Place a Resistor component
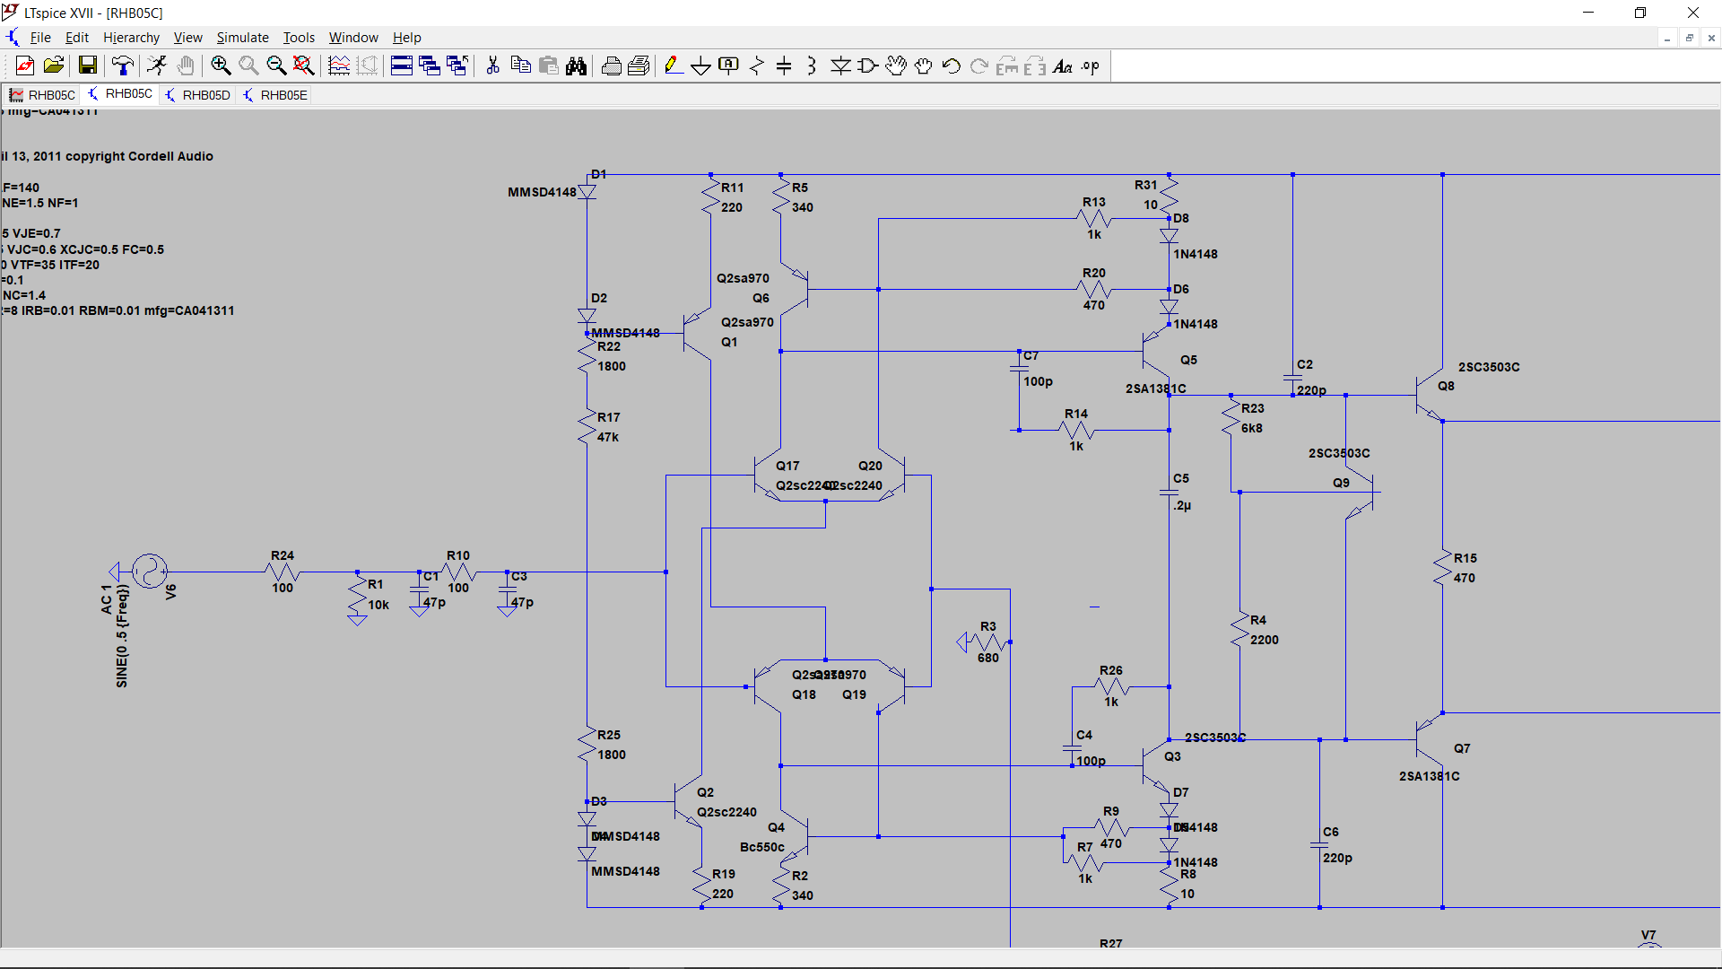This screenshot has width=1722, height=969. point(757,65)
